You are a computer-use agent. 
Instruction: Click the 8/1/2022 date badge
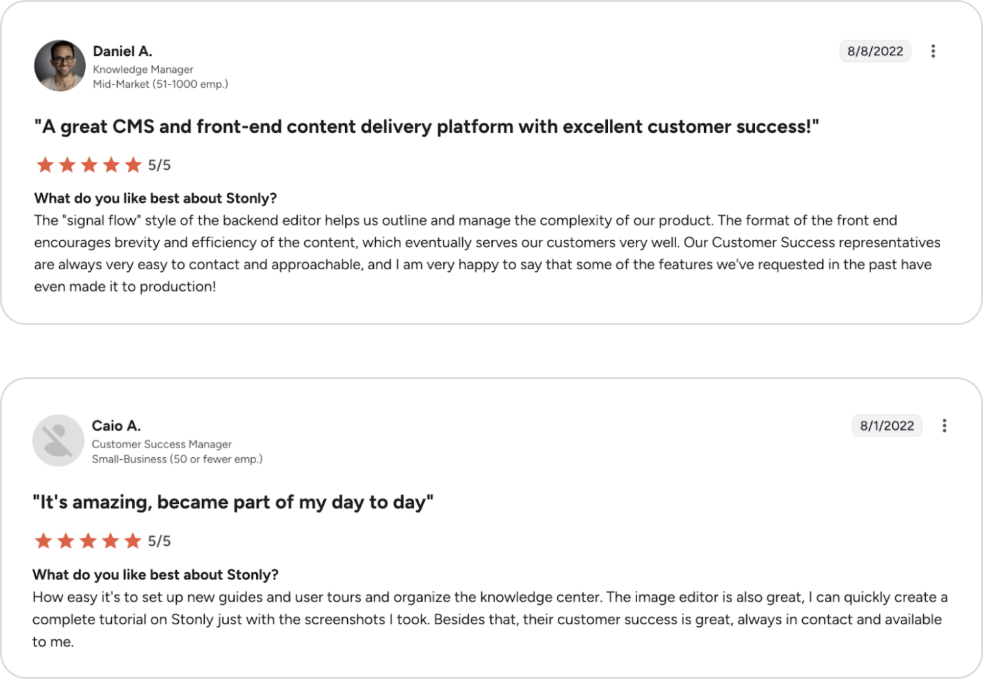tap(887, 425)
